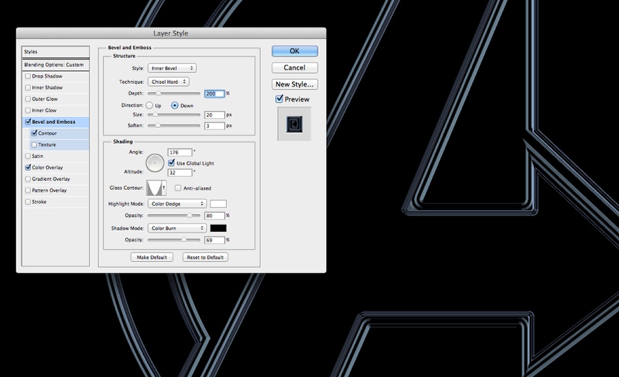The width and height of the screenshot is (619, 377).
Task: Click the Size value input field
Action: pyautogui.click(x=215, y=115)
